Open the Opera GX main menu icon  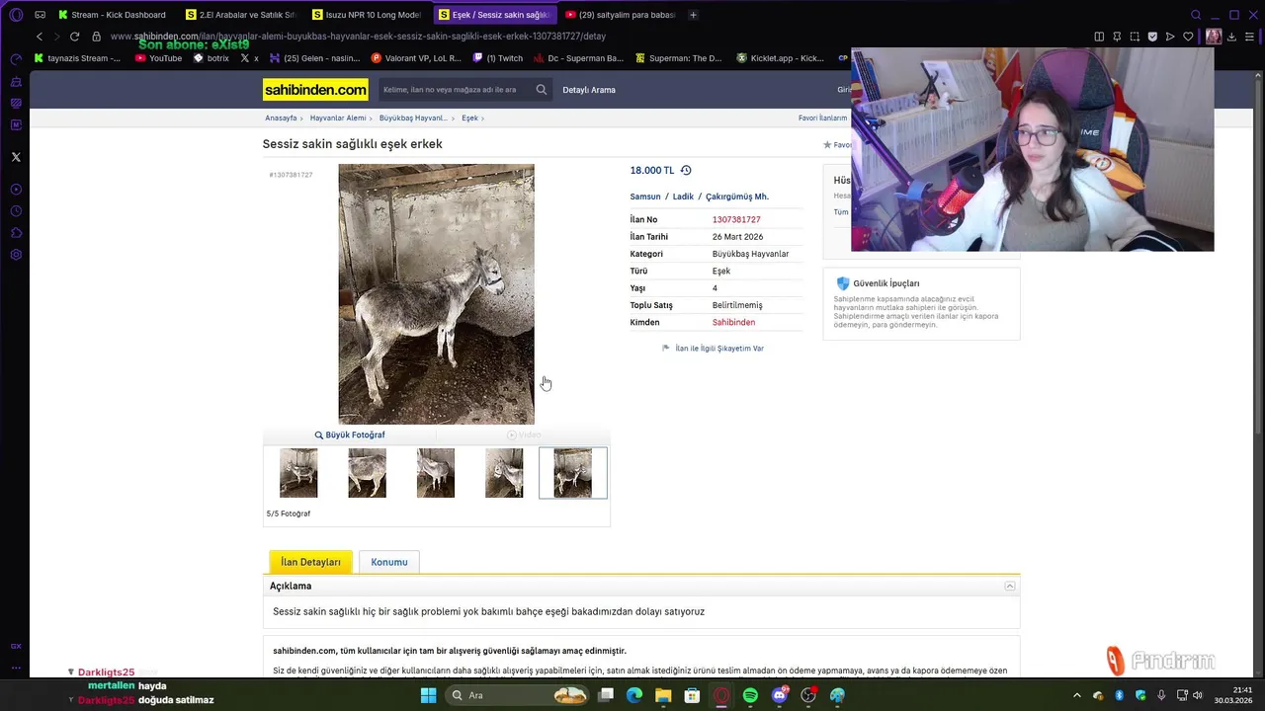(16, 15)
